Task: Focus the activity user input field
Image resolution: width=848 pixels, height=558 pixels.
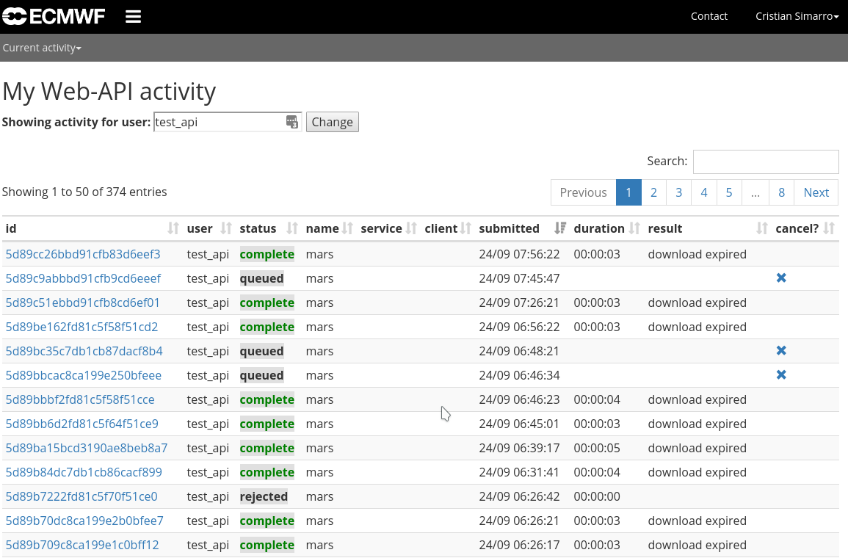Action: click(227, 122)
